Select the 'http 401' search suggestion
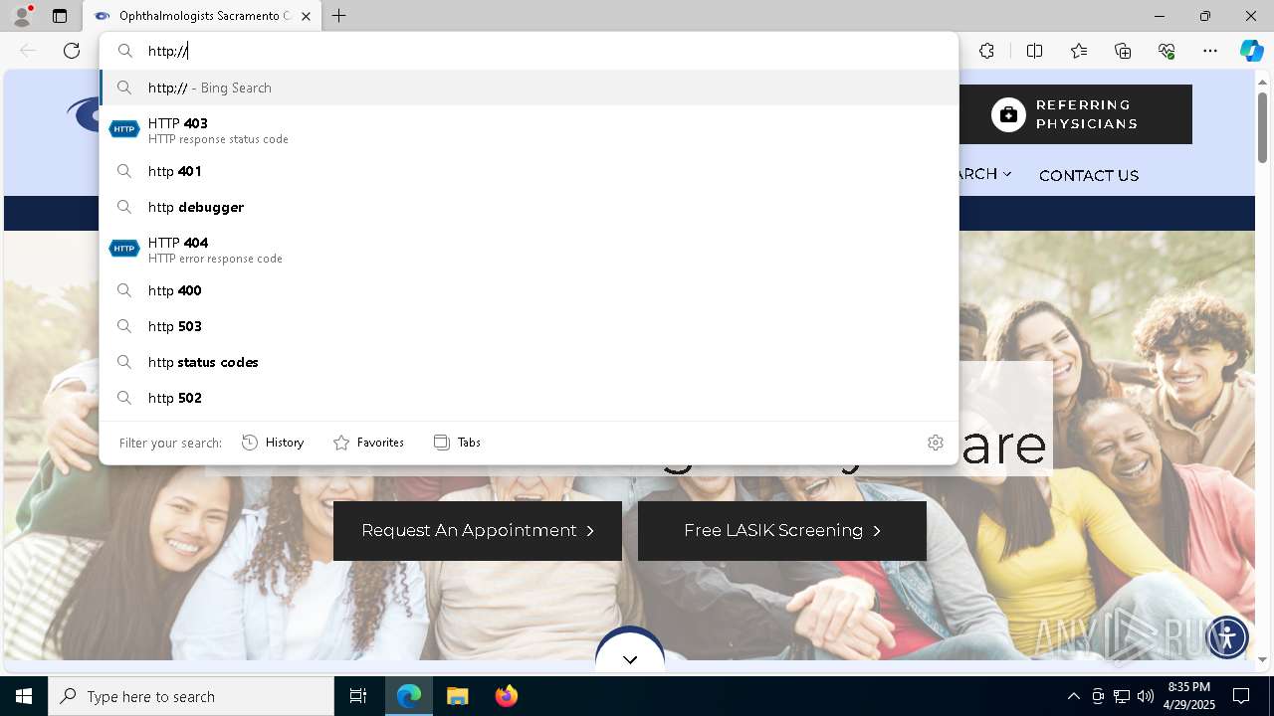Viewport: 1274px width, 716px height. point(529,171)
